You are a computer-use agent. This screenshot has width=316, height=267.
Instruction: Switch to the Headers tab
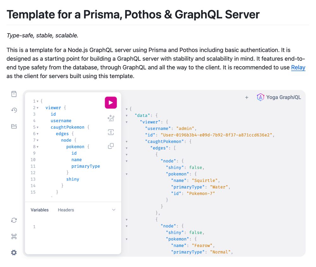(x=66, y=210)
